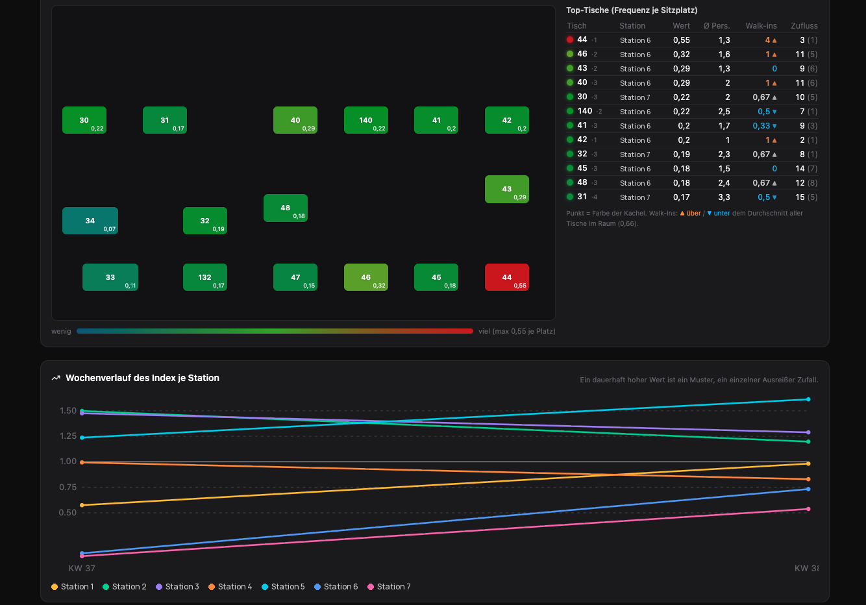This screenshot has height=605, width=866.
Task: Click the table 33 tile on the floor plan
Action: click(110, 277)
